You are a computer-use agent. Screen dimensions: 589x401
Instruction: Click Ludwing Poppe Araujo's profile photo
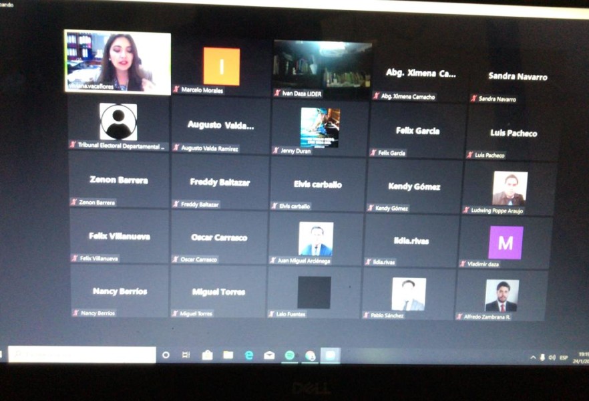[x=510, y=188]
